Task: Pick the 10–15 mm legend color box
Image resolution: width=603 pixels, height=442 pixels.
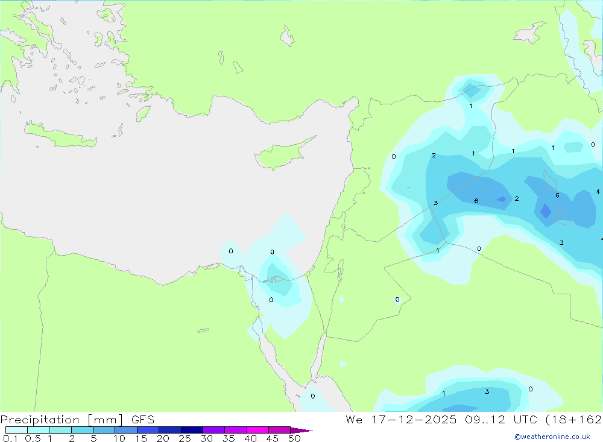Action: click(126, 430)
